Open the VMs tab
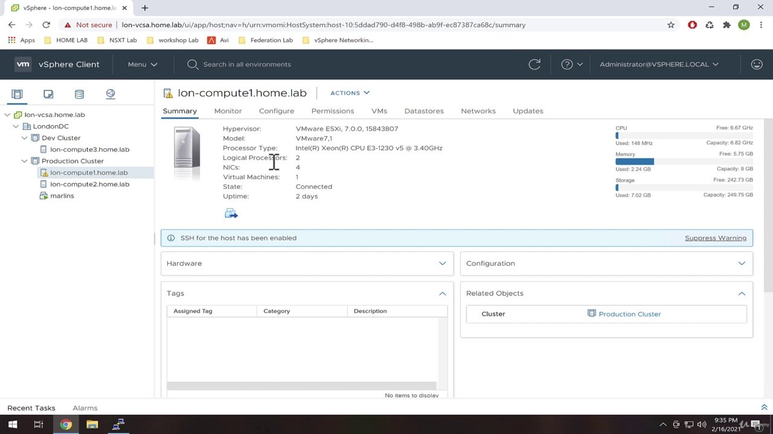 click(379, 111)
